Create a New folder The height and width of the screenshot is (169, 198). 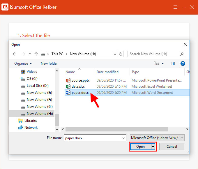tap(49, 64)
